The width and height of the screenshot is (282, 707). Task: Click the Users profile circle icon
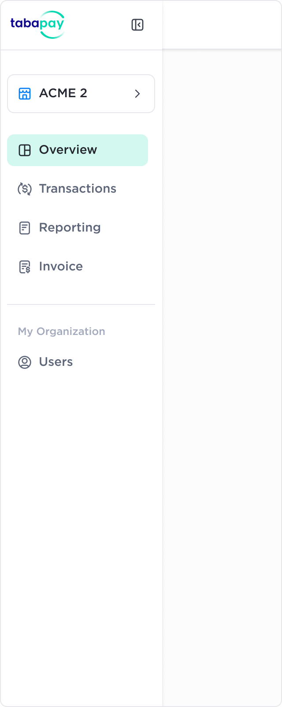pyautogui.click(x=25, y=362)
